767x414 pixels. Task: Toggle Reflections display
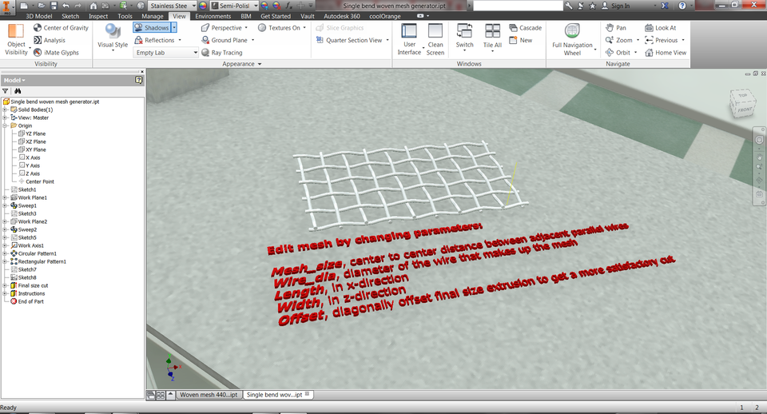(x=154, y=40)
